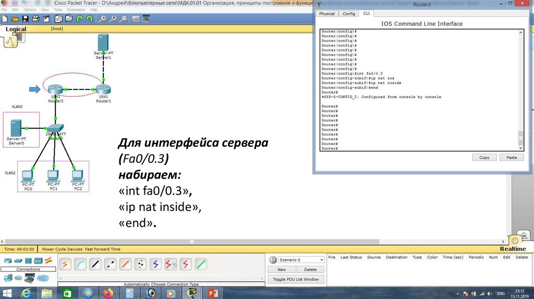Choose the Switches device category

18,261
